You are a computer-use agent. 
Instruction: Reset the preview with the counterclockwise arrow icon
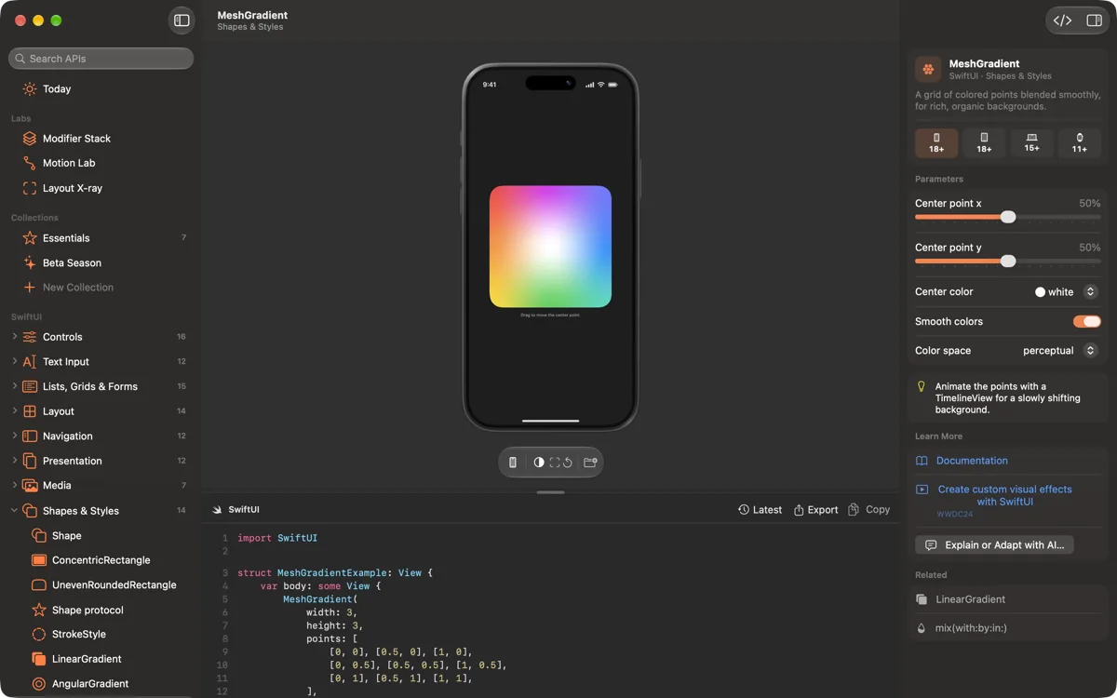[x=567, y=463]
